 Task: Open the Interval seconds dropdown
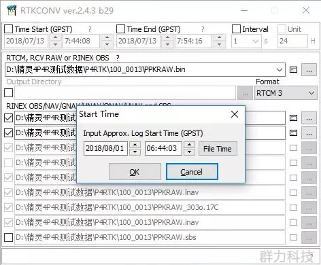pyautogui.click(x=256, y=41)
